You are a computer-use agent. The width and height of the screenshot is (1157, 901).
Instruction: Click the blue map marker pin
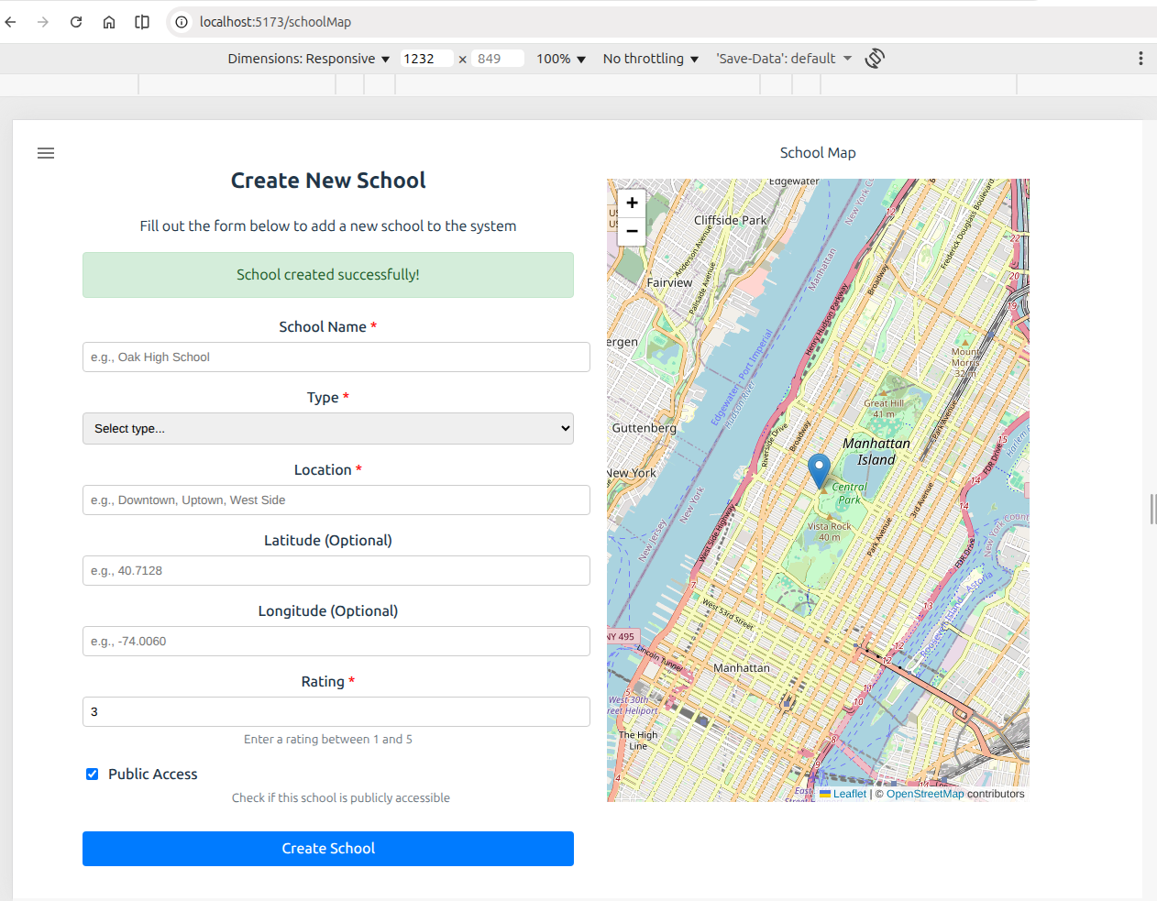click(819, 470)
